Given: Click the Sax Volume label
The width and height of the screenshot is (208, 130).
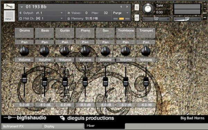Looking at the screenshot, I should pos(105,60).
